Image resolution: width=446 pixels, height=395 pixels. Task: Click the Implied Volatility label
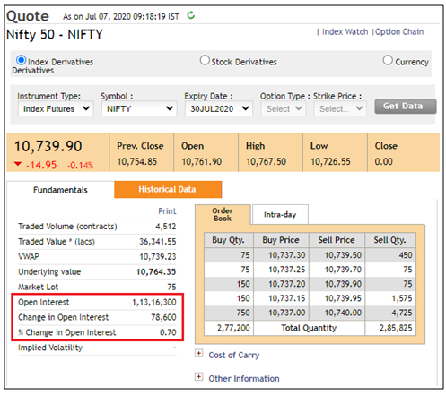pos(50,348)
